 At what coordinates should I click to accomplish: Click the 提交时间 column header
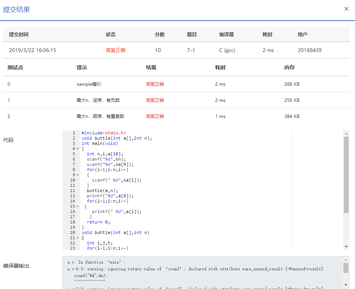pos(19,34)
